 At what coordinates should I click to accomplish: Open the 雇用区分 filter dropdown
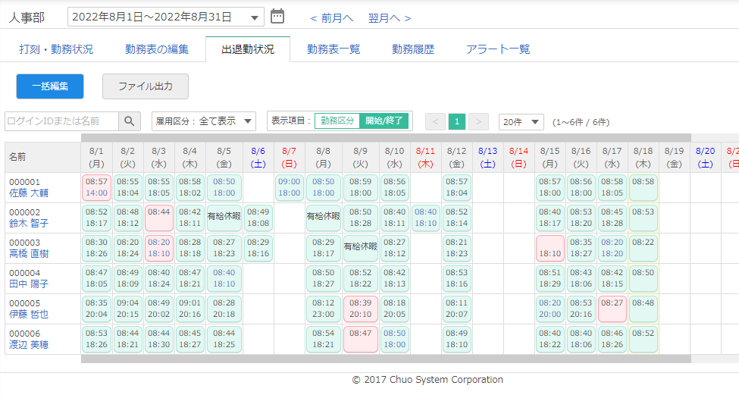pos(204,121)
